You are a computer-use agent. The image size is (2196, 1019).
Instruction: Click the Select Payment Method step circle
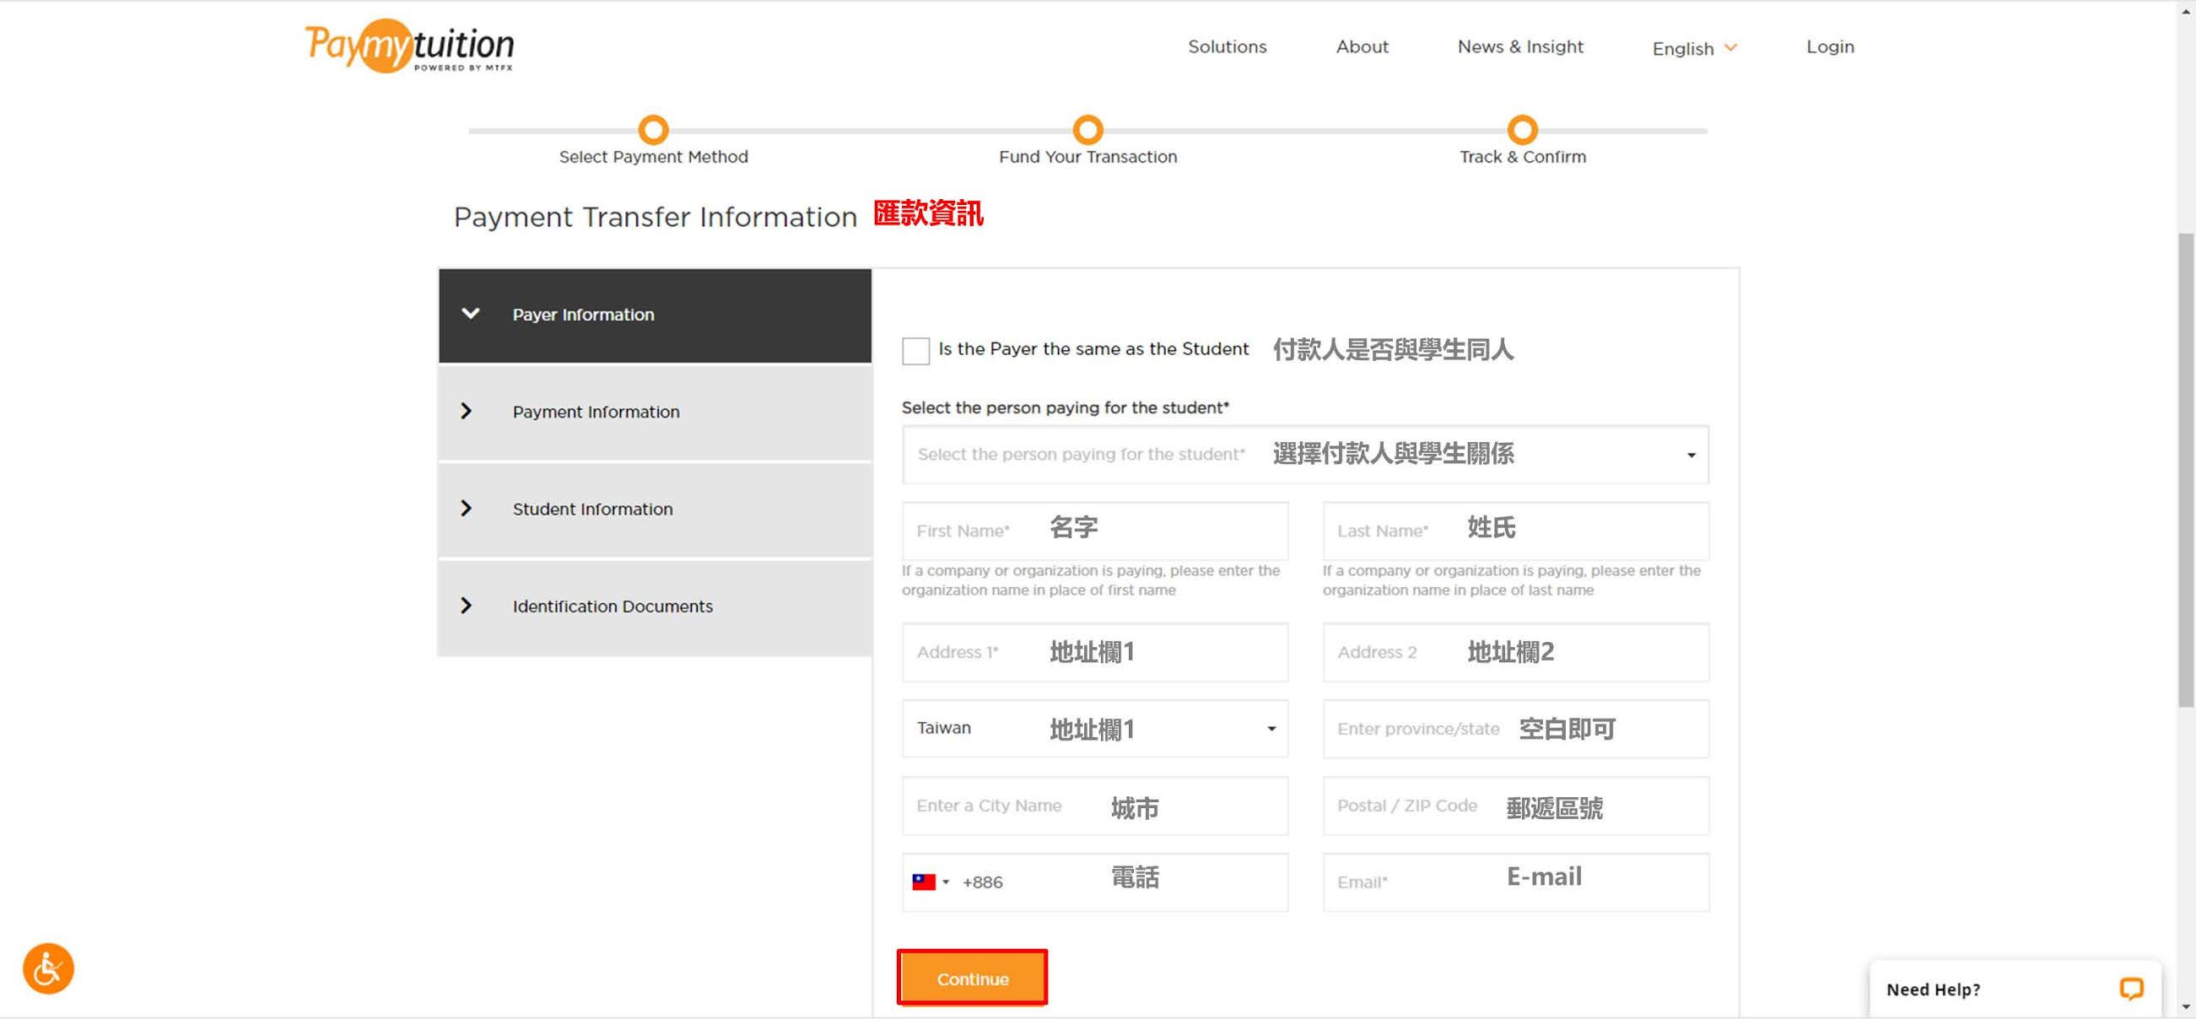[653, 130]
